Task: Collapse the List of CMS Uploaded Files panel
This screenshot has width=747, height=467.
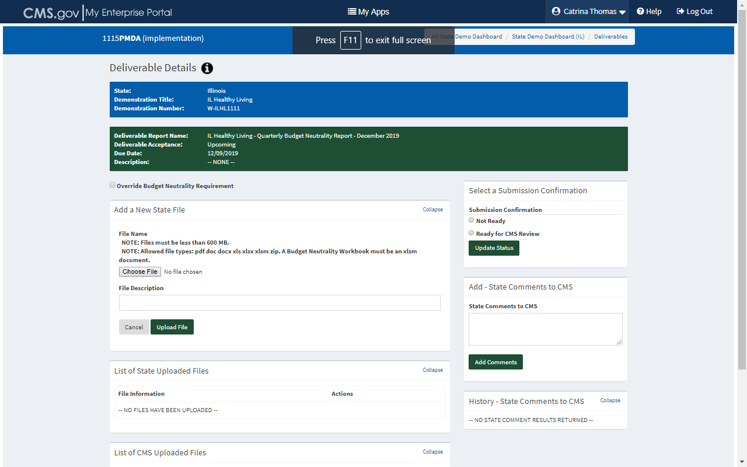Action: [x=433, y=452]
